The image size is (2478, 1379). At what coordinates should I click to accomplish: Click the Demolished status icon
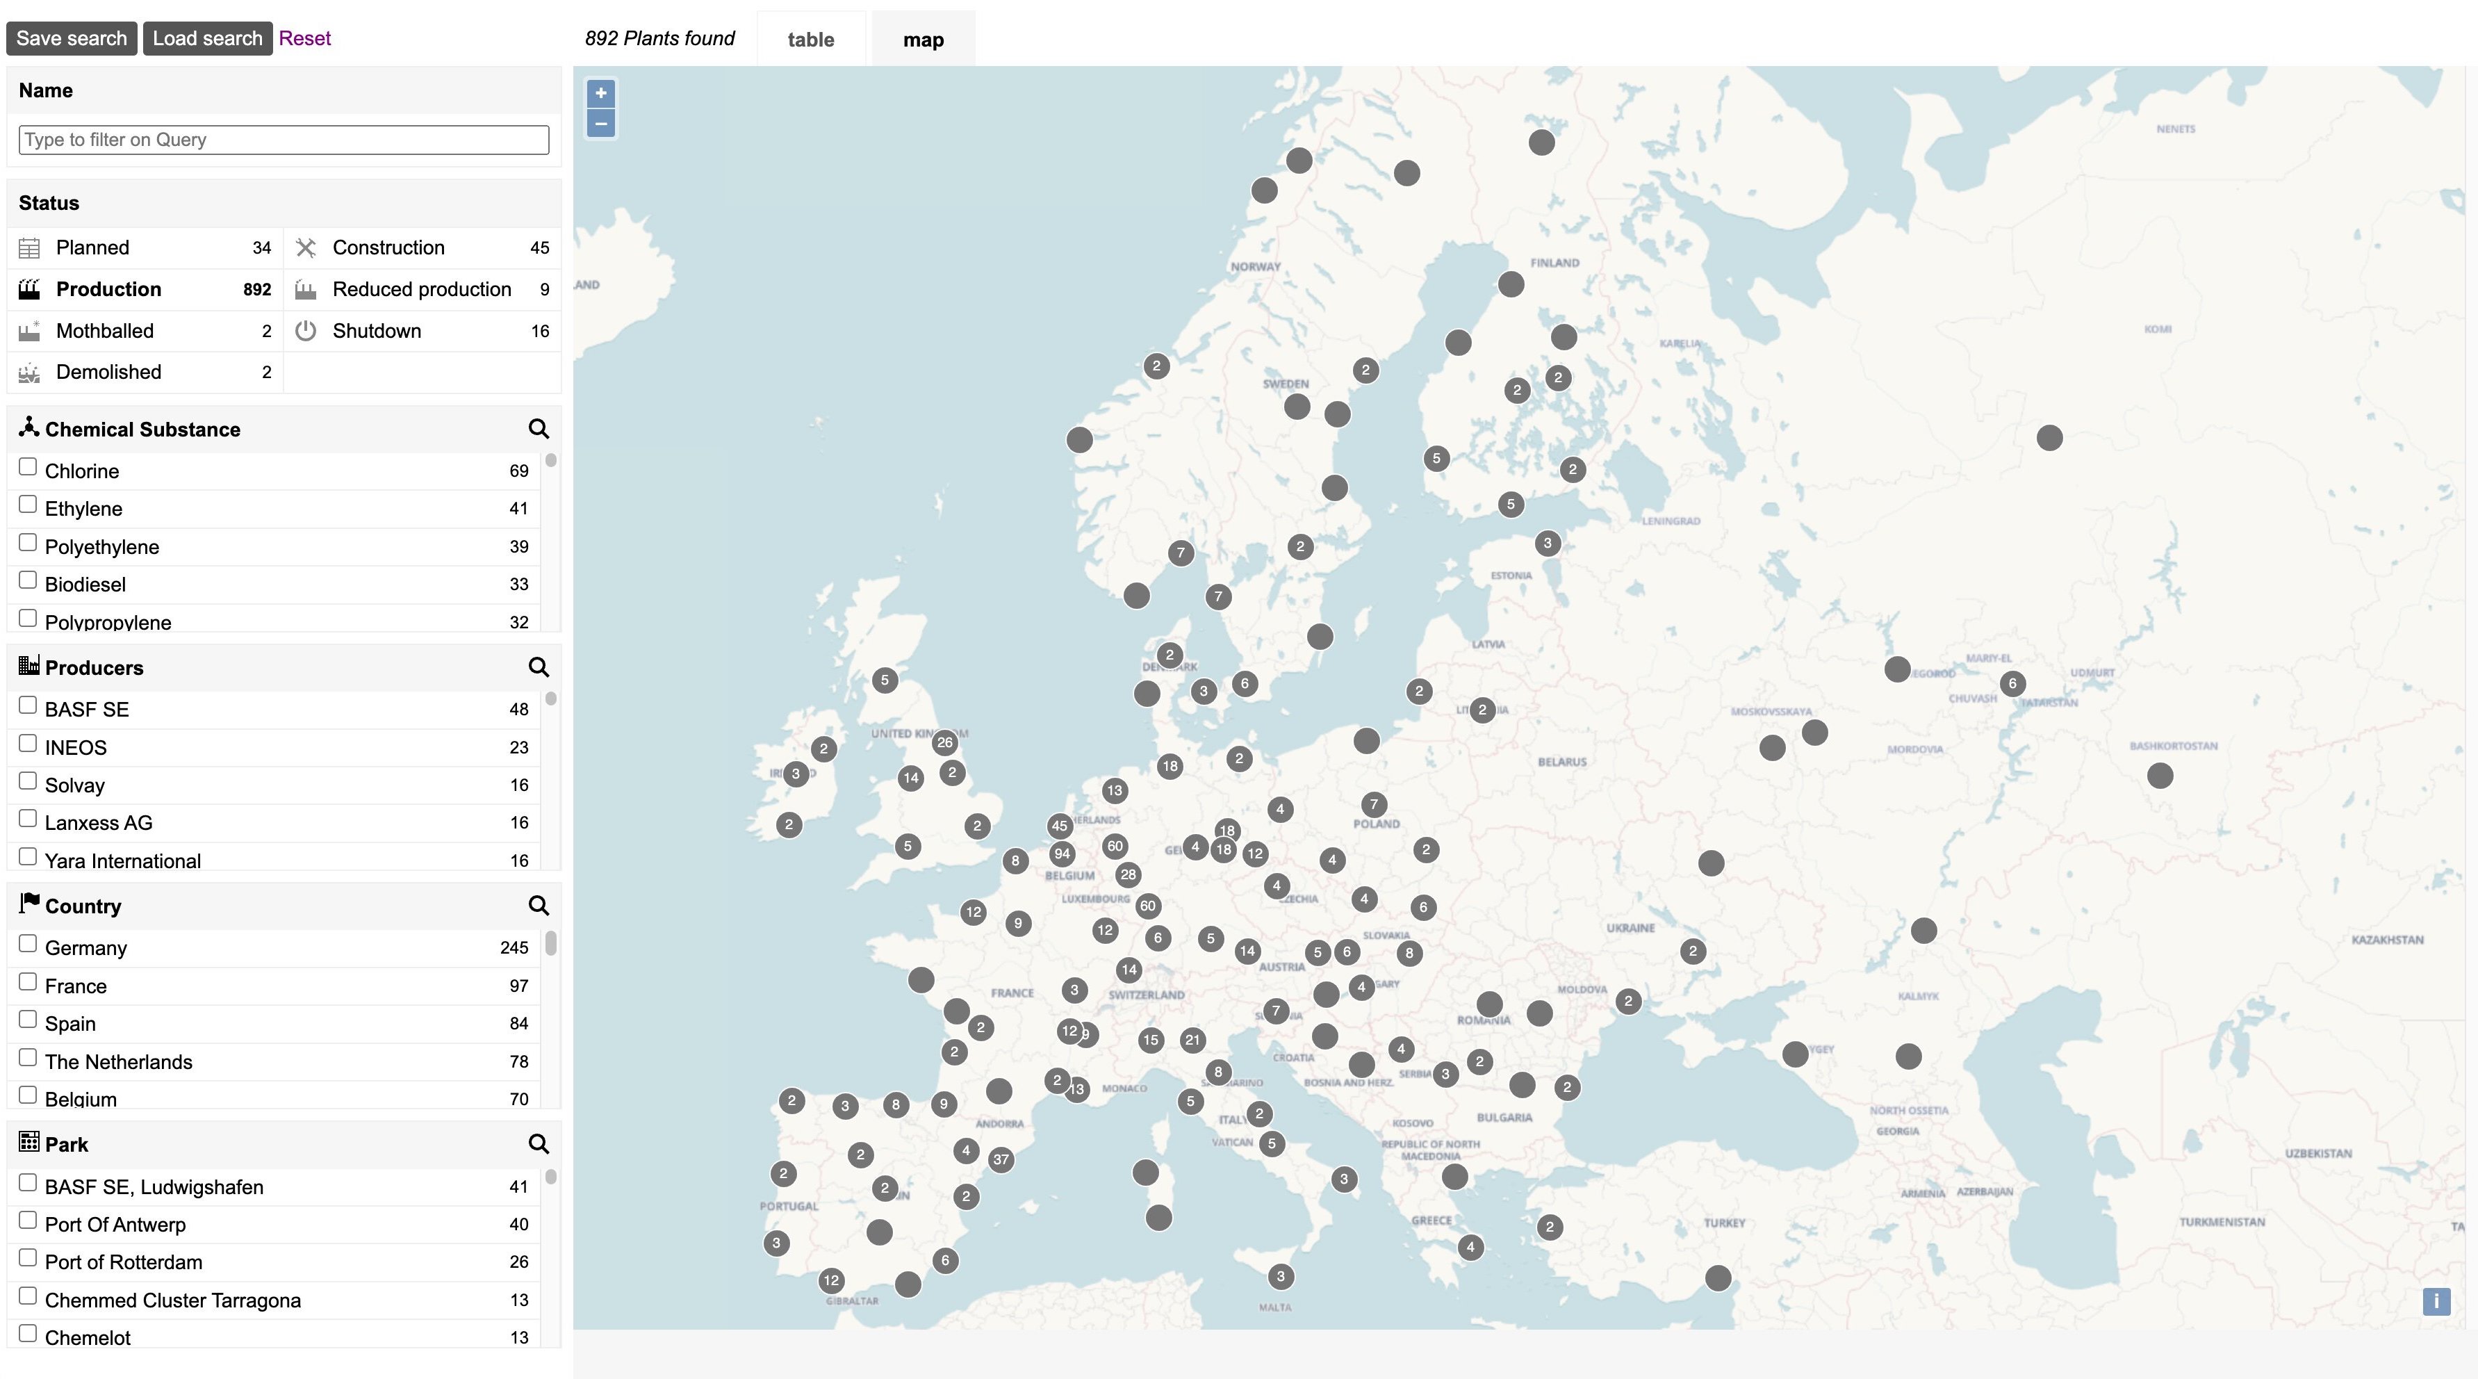tap(29, 371)
